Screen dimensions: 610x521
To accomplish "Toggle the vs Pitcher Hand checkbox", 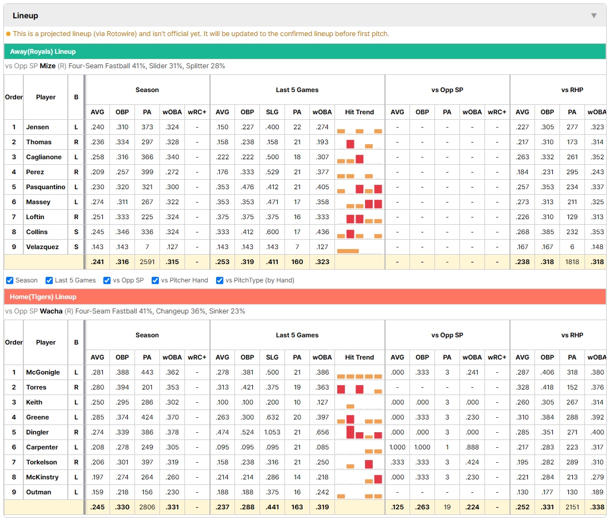I will (155, 280).
